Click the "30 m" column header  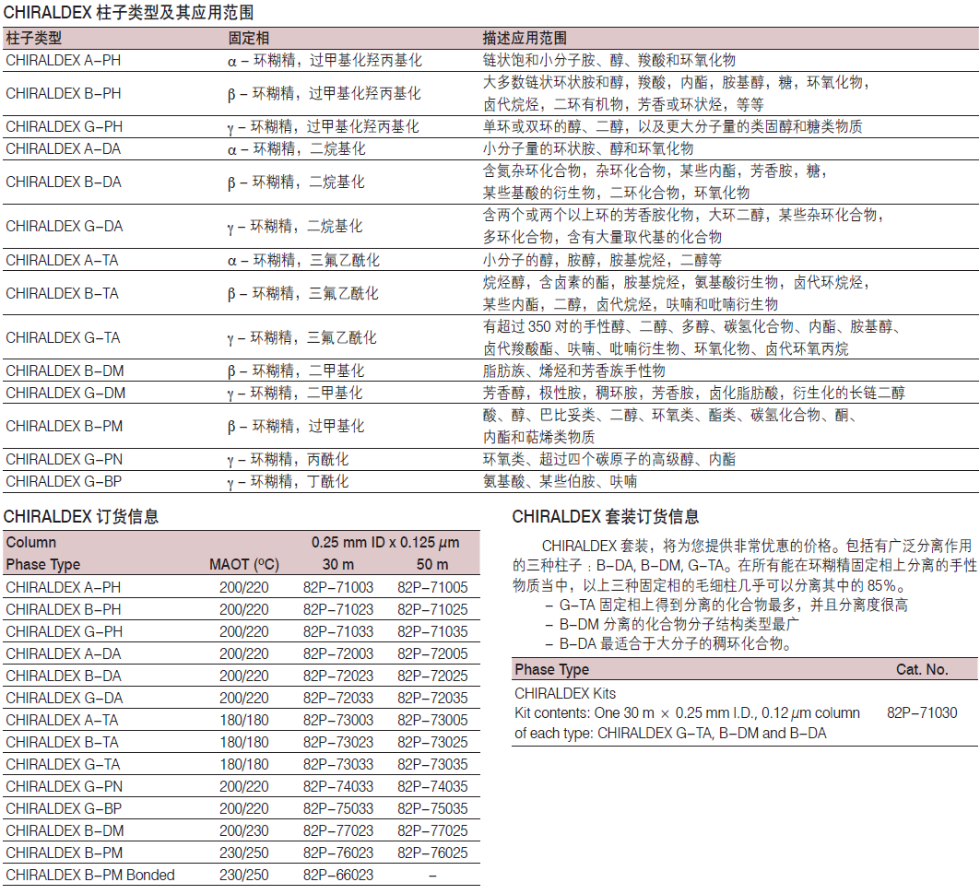click(338, 564)
